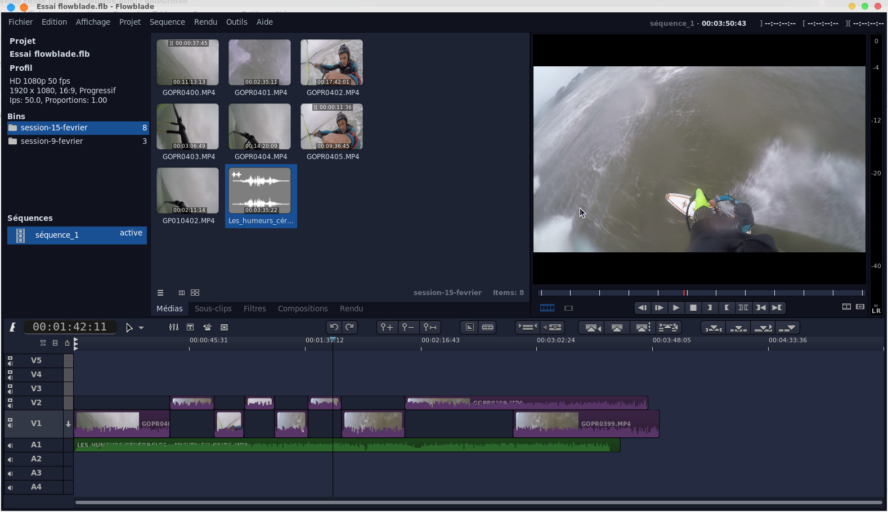Select the séquence_1 sequence entry
Image resolution: width=888 pixels, height=512 pixels.
click(x=77, y=235)
